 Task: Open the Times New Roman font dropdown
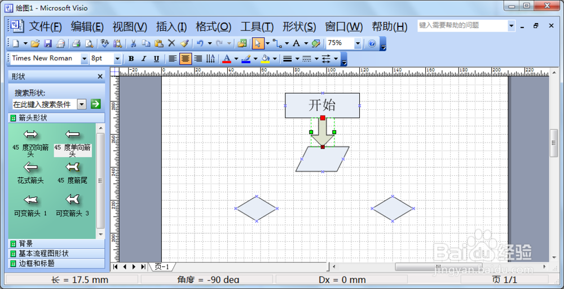point(84,59)
